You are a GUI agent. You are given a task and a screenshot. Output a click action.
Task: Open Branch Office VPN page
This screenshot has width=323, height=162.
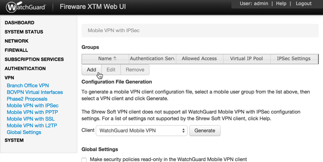28,86
